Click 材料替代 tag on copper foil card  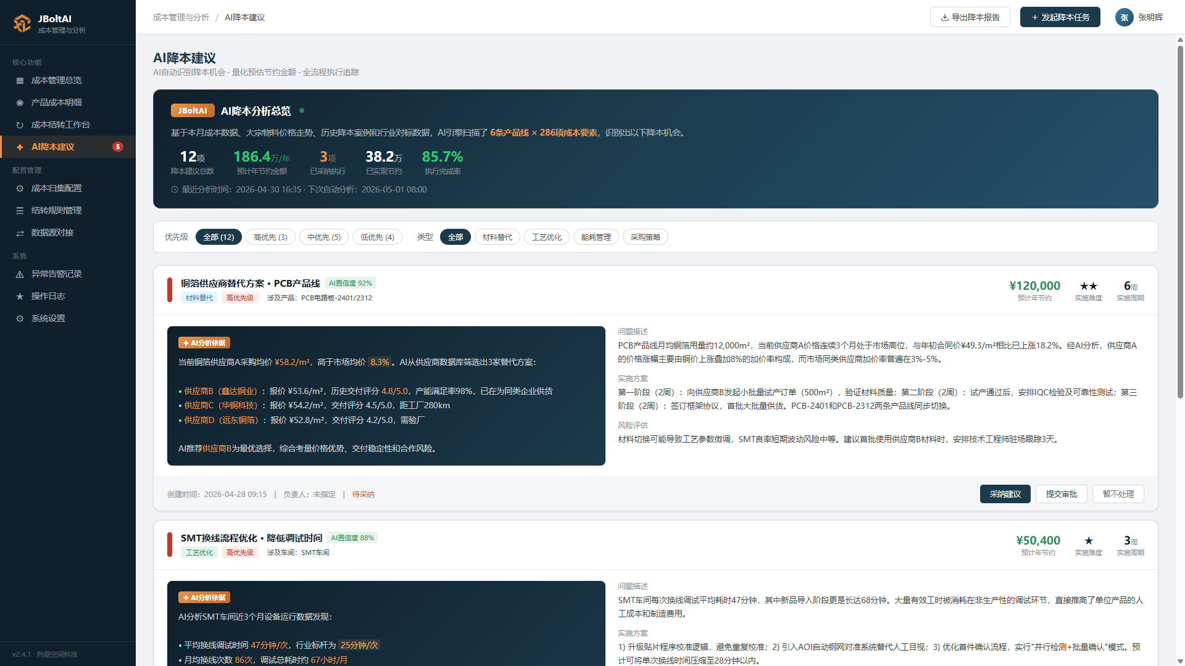[199, 298]
